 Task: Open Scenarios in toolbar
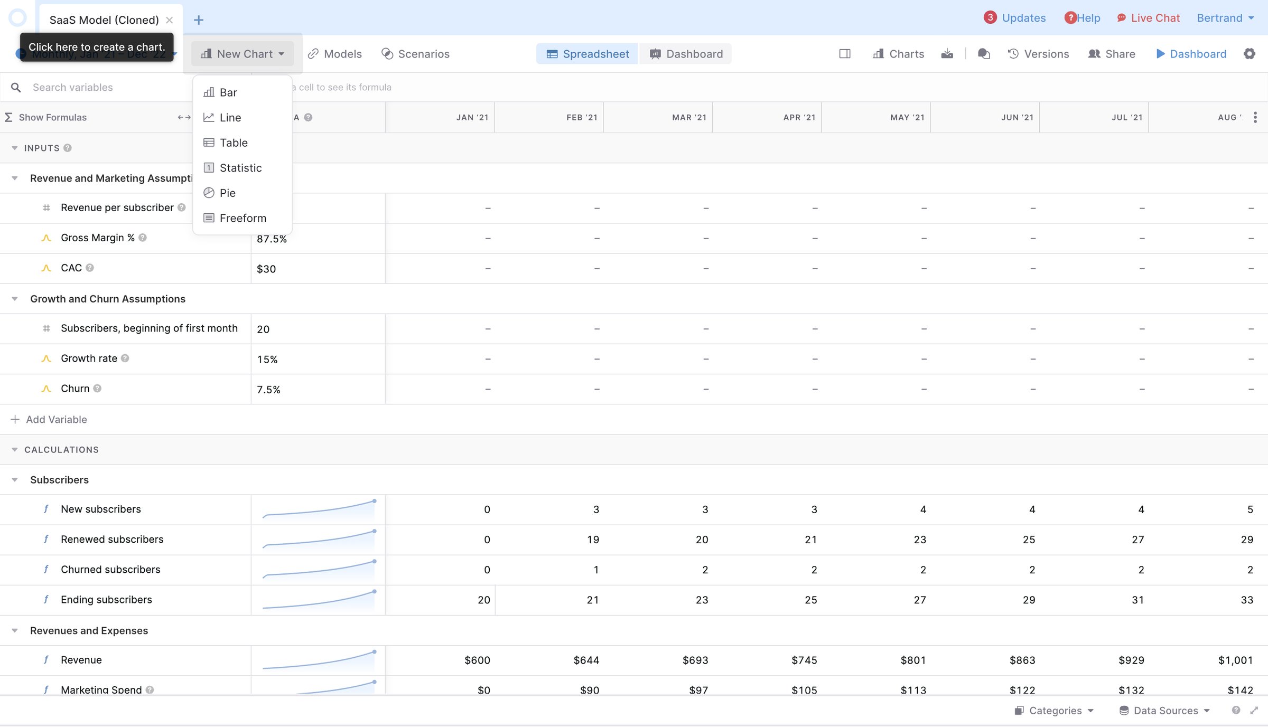pyautogui.click(x=416, y=54)
